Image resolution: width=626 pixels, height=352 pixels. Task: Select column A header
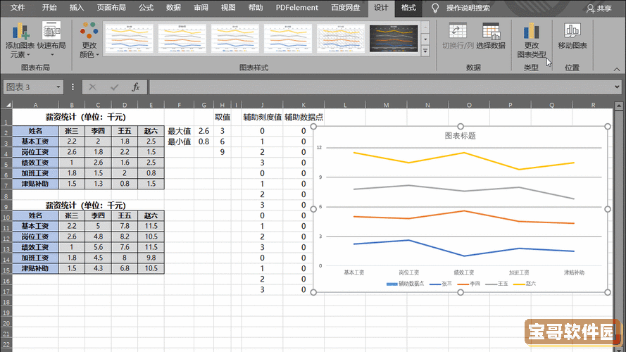35,105
